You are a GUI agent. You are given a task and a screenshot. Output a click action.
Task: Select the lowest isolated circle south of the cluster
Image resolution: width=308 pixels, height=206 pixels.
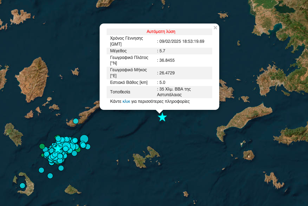click(50, 176)
